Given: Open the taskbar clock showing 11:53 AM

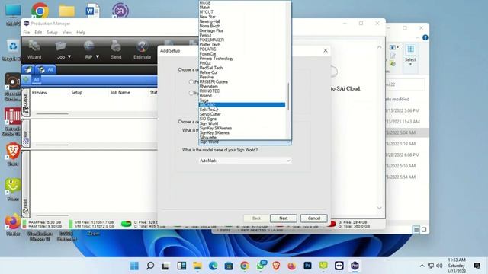Looking at the screenshot, I should [x=457, y=266].
